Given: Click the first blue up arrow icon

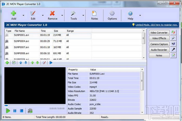Looking at the screenshot, I should [x=21, y=63].
